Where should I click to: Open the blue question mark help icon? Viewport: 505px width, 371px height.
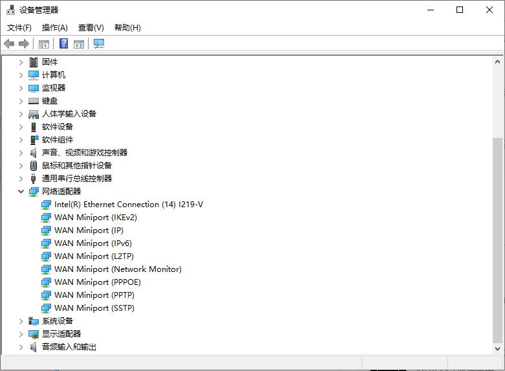pyautogui.click(x=64, y=43)
